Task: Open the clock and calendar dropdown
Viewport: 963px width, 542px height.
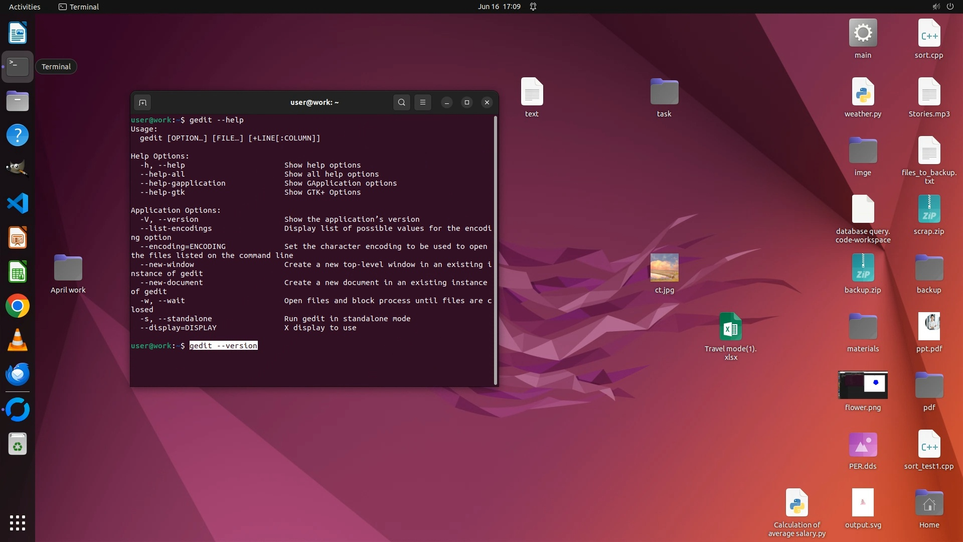Action: click(499, 7)
